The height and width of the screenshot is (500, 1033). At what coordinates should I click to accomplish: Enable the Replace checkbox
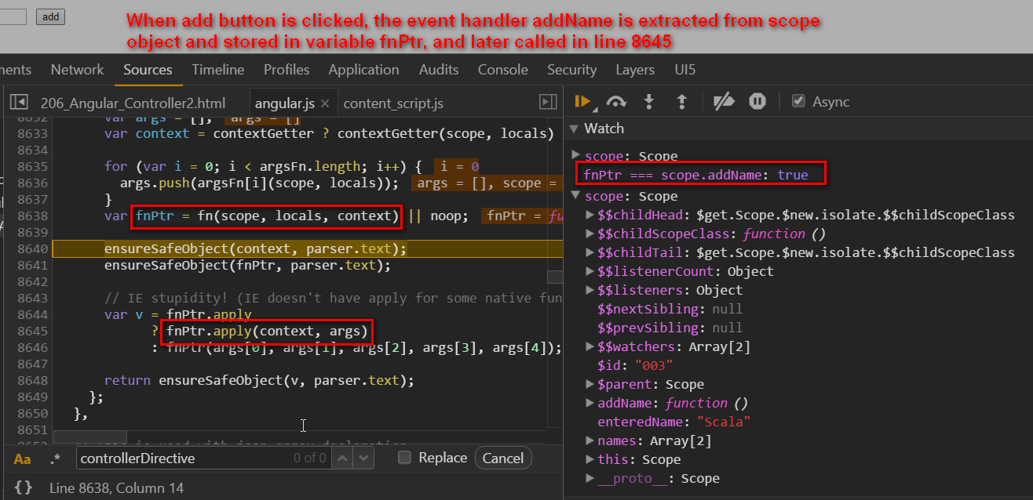[404, 458]
